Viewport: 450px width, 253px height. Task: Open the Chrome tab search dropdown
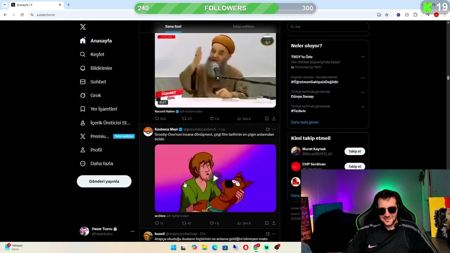[5, 5]
